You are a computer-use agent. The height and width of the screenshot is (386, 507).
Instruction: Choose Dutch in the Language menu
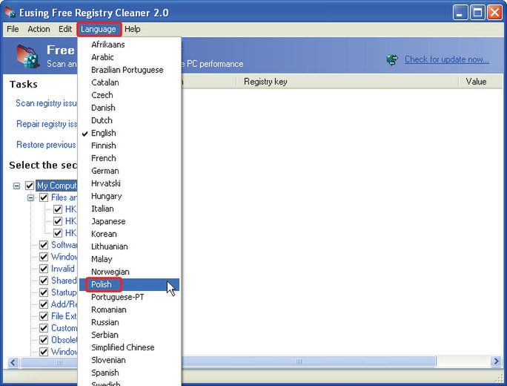pyautogui.click(x=129, y=120)
